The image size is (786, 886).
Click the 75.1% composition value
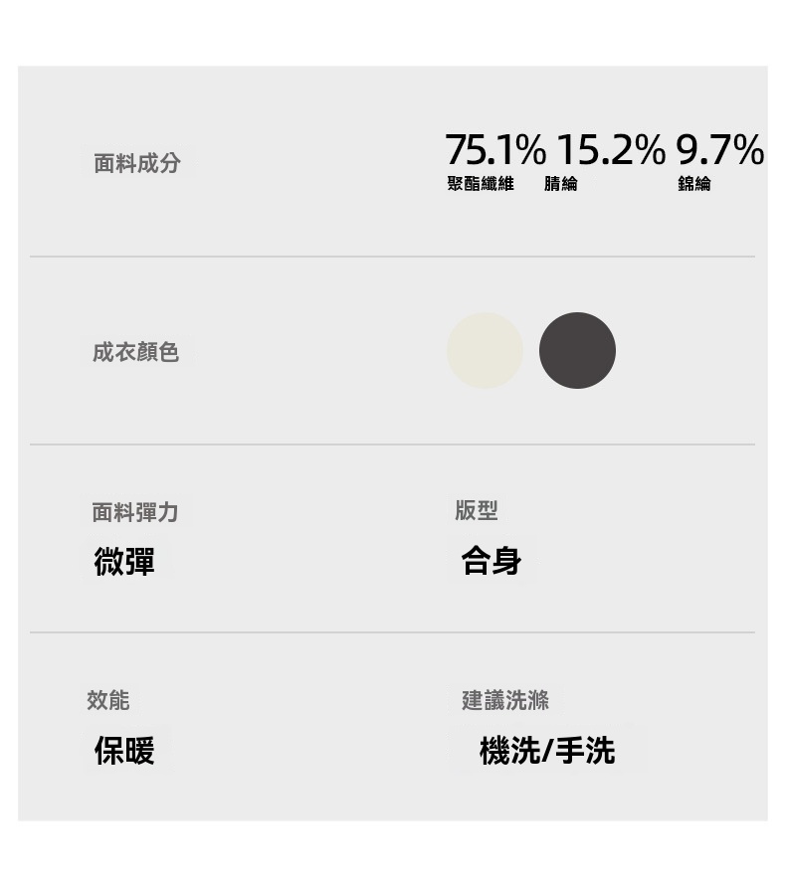(494, 150)
